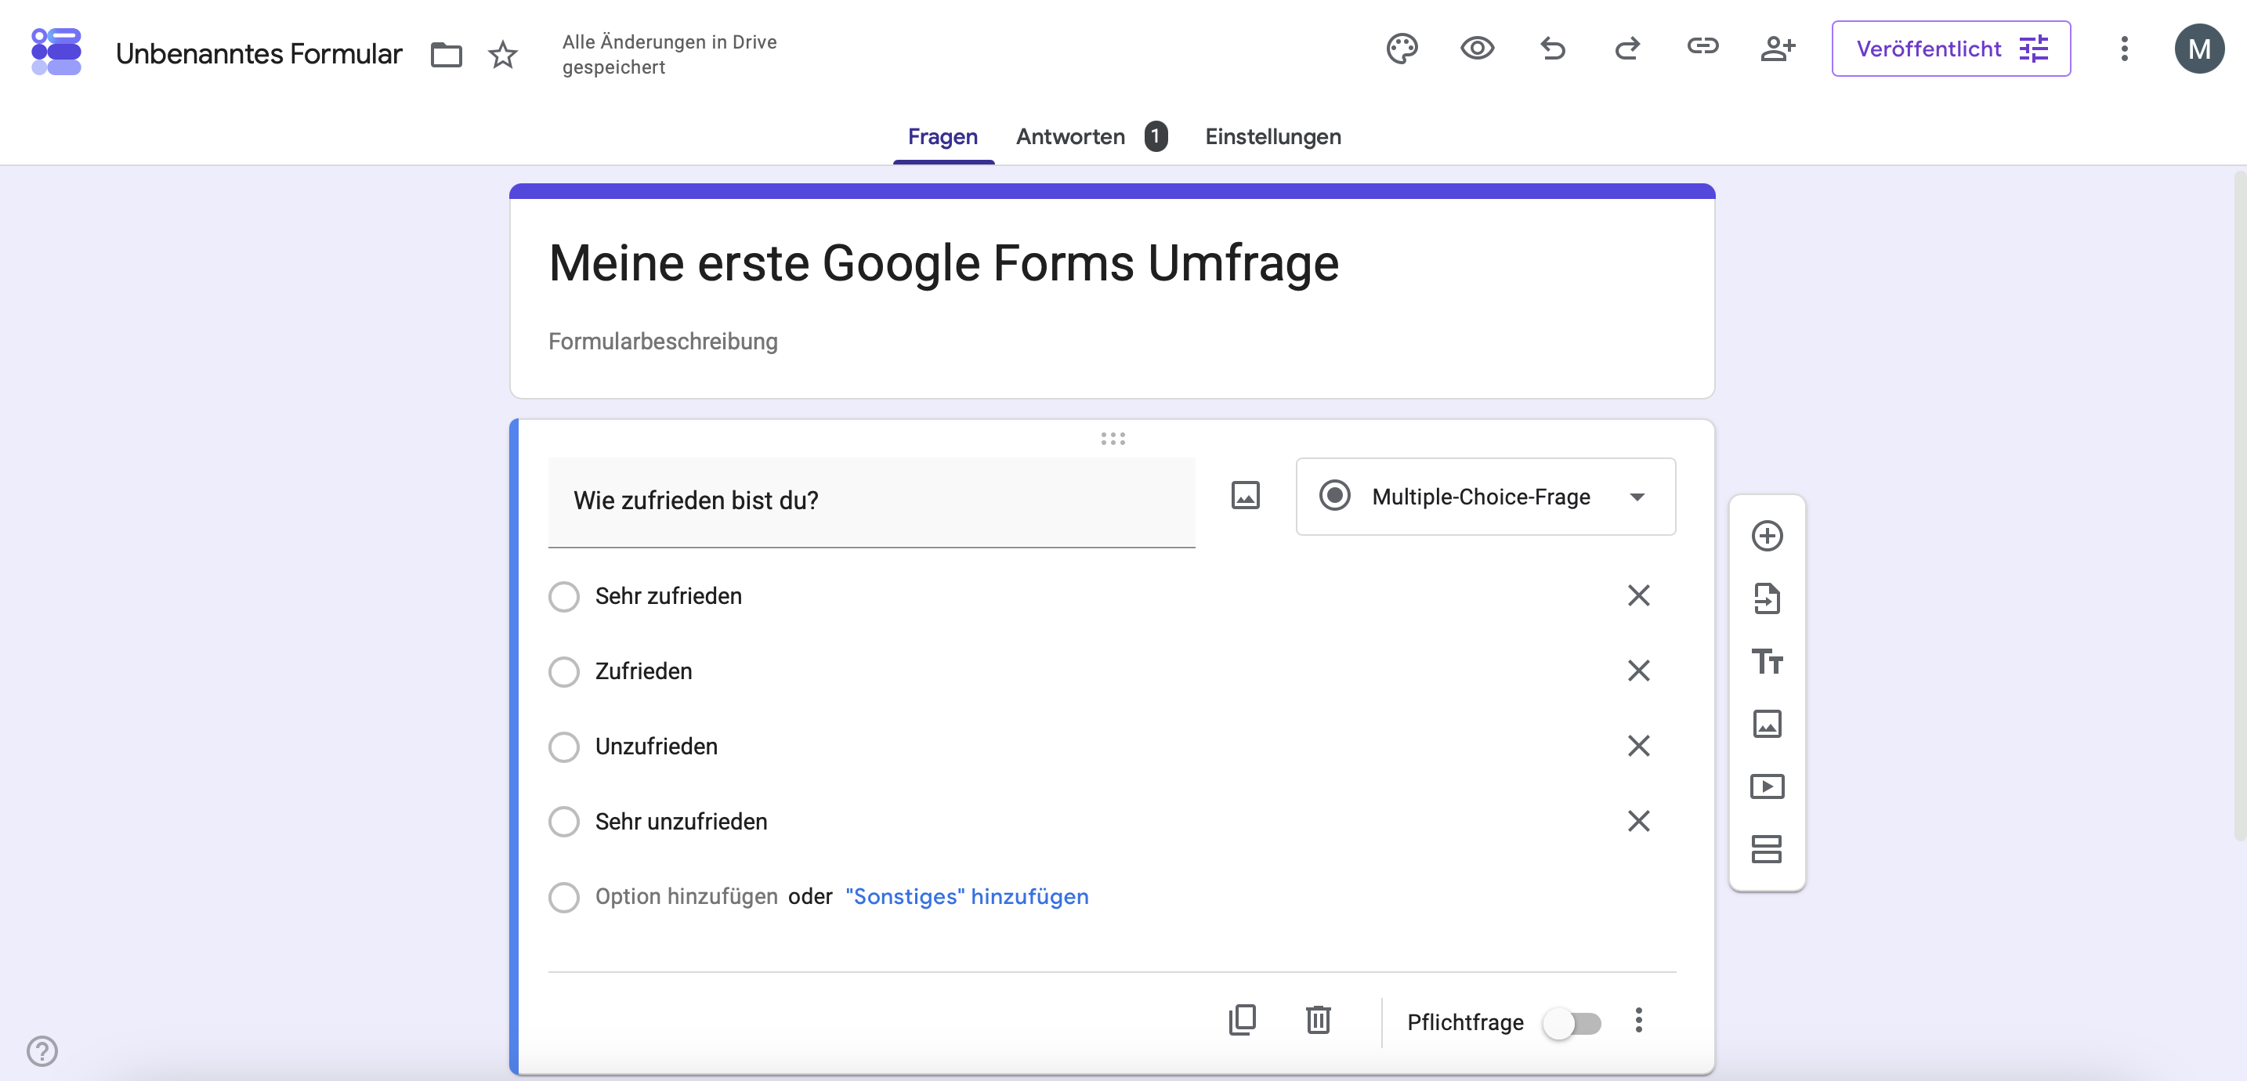This screenshot has width=2247, height=1081.
Task: Click the question field Wie zufrieden bist du?
Action: (870, 501)
